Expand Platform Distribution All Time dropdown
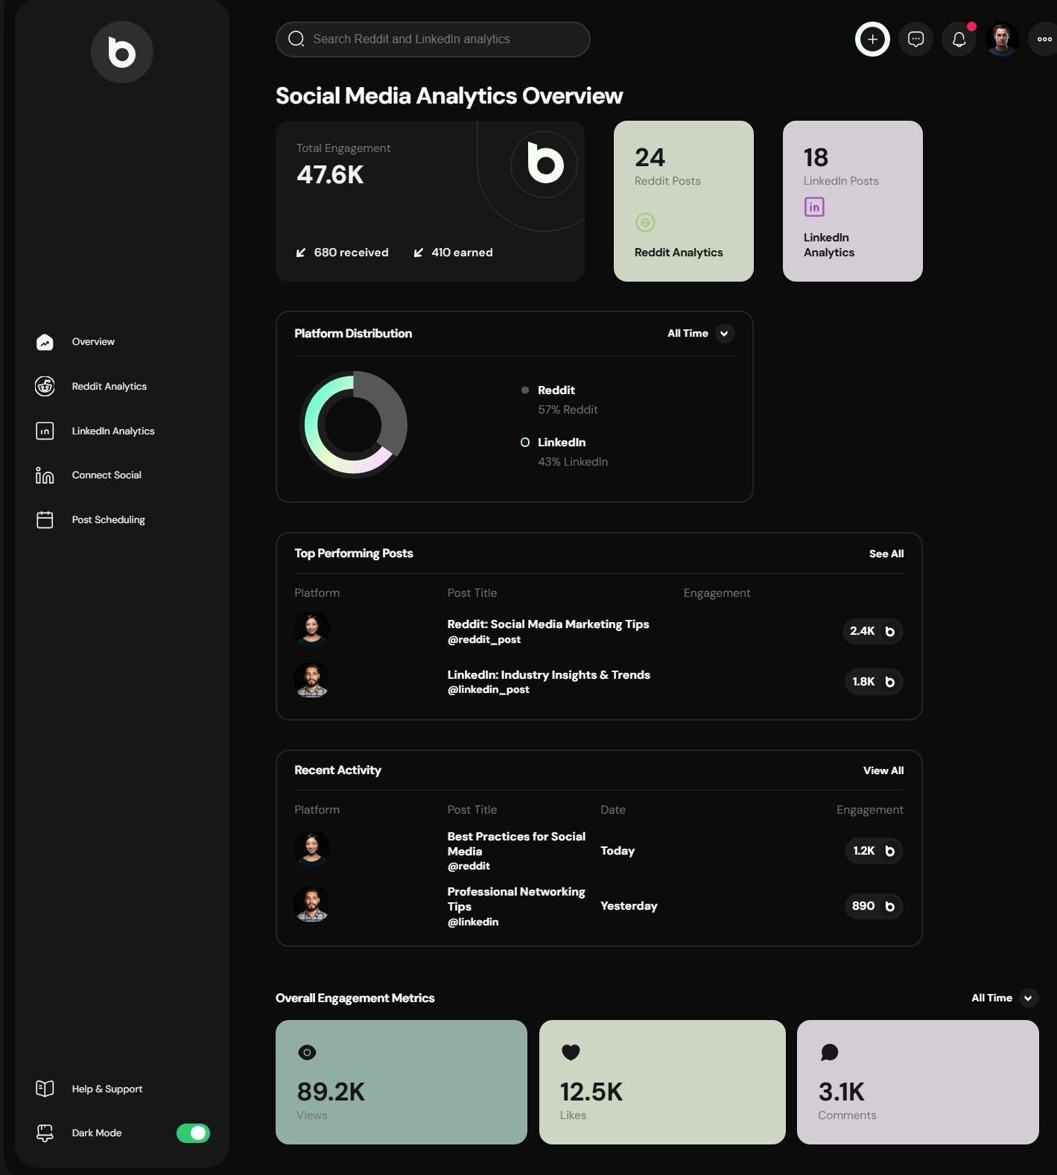Image resolution: width=1057 pixels, height=1175 pixels. coord(723,334)
